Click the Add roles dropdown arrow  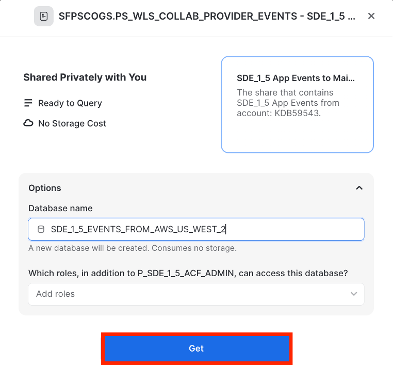(354, 294)
